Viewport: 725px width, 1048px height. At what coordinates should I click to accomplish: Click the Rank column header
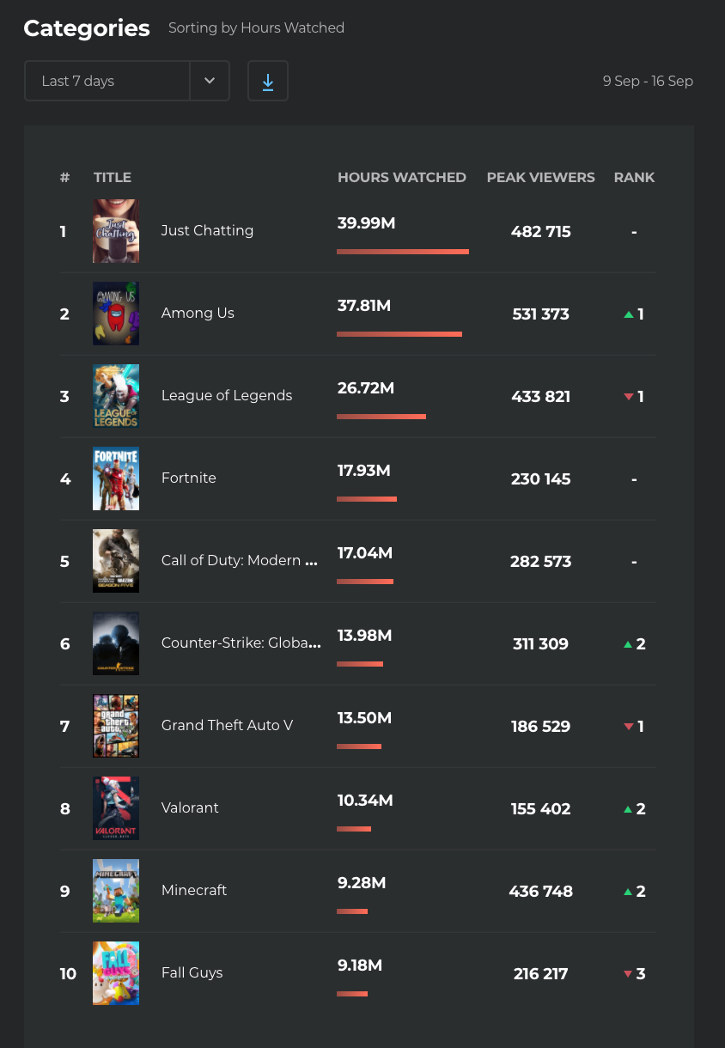(634, 178)
